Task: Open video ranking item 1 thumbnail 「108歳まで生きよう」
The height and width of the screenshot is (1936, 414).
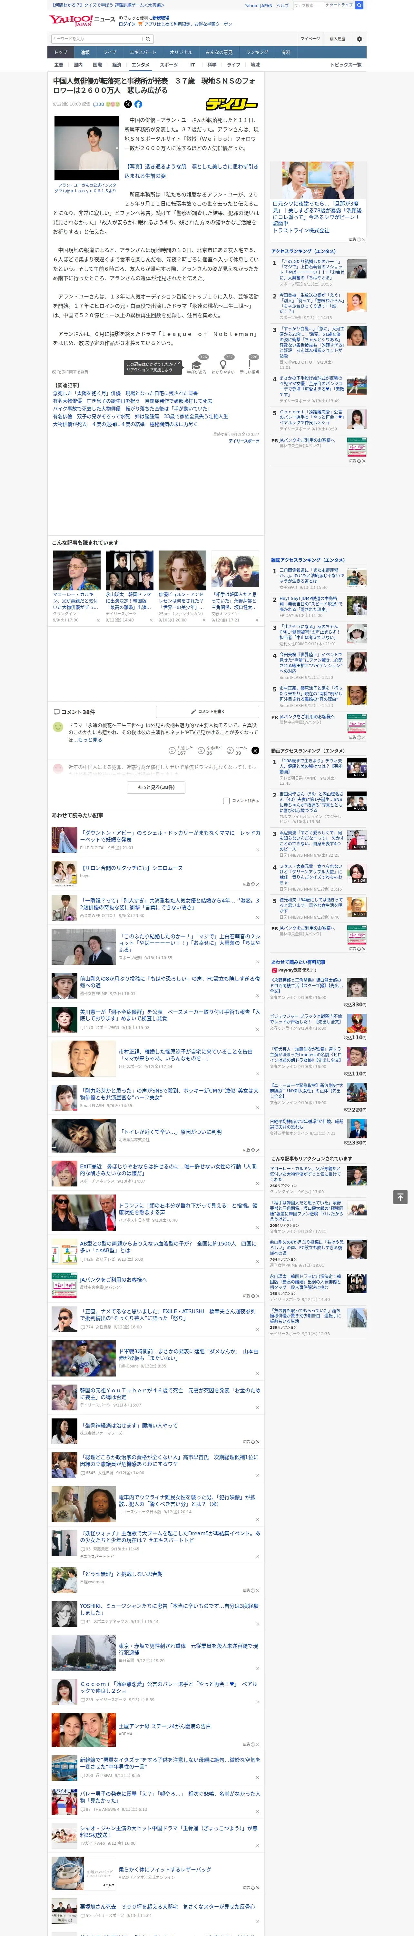Action: point(356,767)
